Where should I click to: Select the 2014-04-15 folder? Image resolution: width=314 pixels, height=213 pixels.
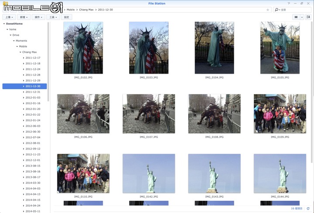(x=33, y=200)
